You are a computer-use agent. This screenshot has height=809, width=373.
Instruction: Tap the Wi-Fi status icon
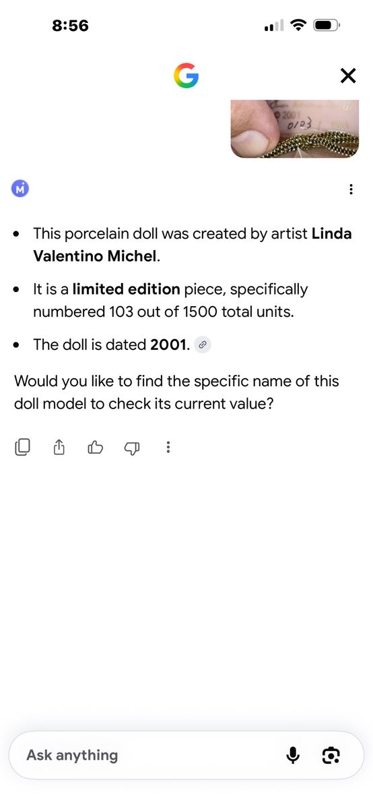pos(298,26)
